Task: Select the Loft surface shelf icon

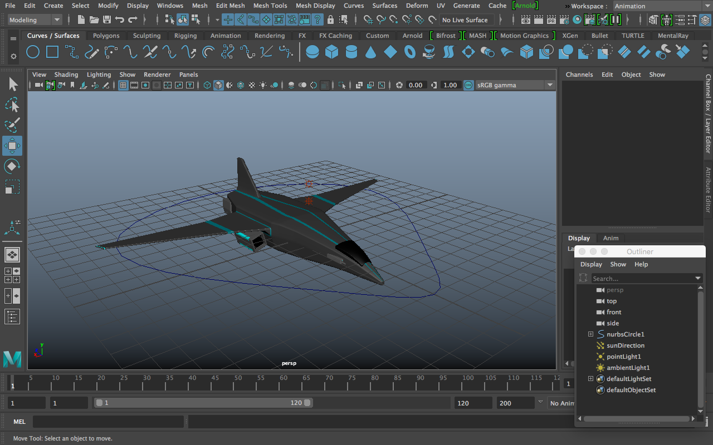Action: [x=449, y=52]
